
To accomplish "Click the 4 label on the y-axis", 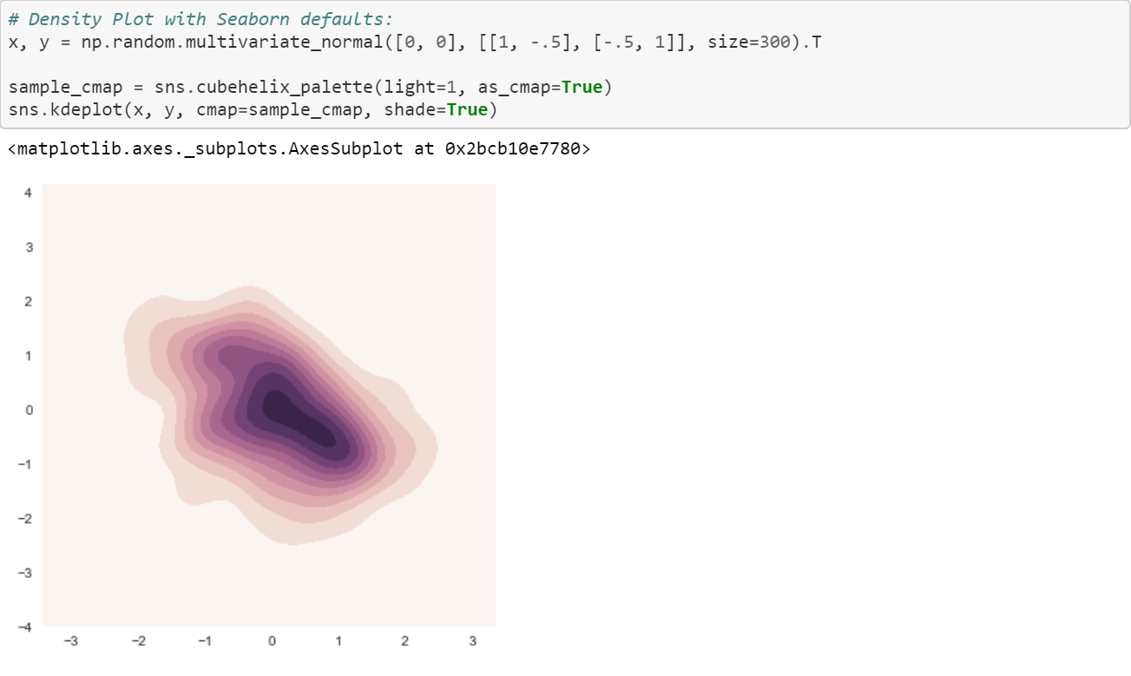I will click(x=27, y=192).
